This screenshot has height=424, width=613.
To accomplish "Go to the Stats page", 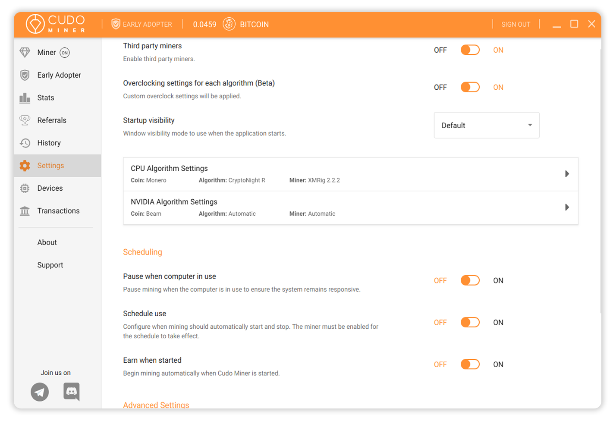I will point(57,98).
